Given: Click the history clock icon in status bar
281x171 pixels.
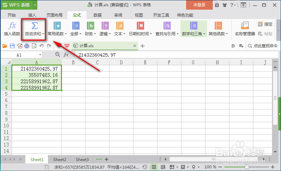Looking at the screenshot, I should (145, 167).
